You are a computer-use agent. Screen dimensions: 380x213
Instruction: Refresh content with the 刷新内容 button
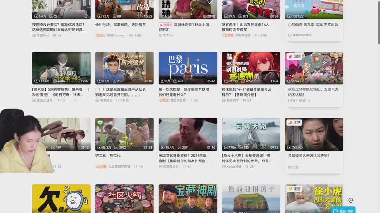343,210
